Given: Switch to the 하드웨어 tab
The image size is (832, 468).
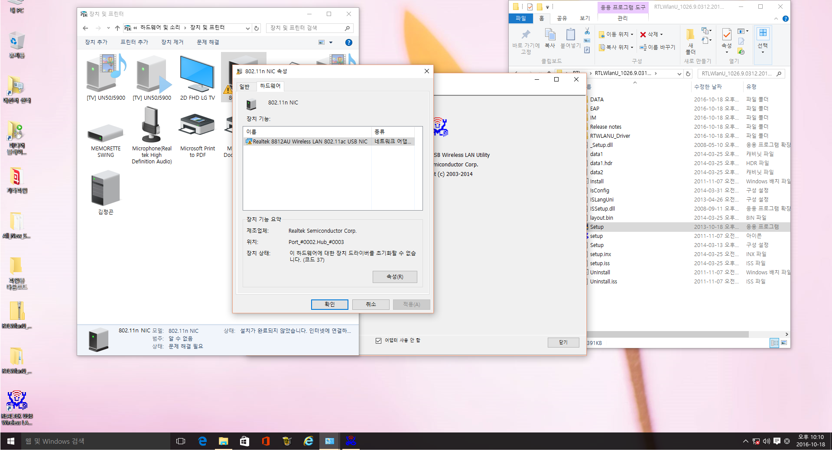Looking at the screenshot, I should coord(270,86).
